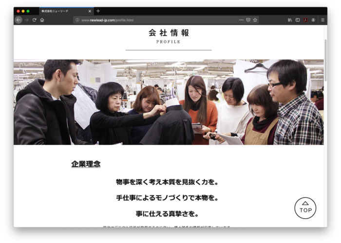Close the 株式会社ニューリード tab

click(x=90, y=11)
